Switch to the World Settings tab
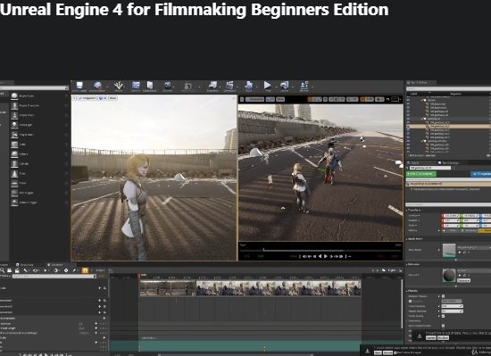Screen dimensions: 491x356 tap(448, 163)
